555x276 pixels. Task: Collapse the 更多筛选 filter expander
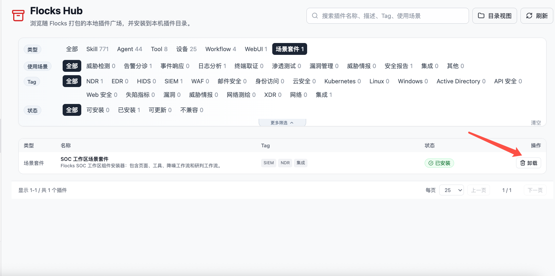(x=282, y=123)
